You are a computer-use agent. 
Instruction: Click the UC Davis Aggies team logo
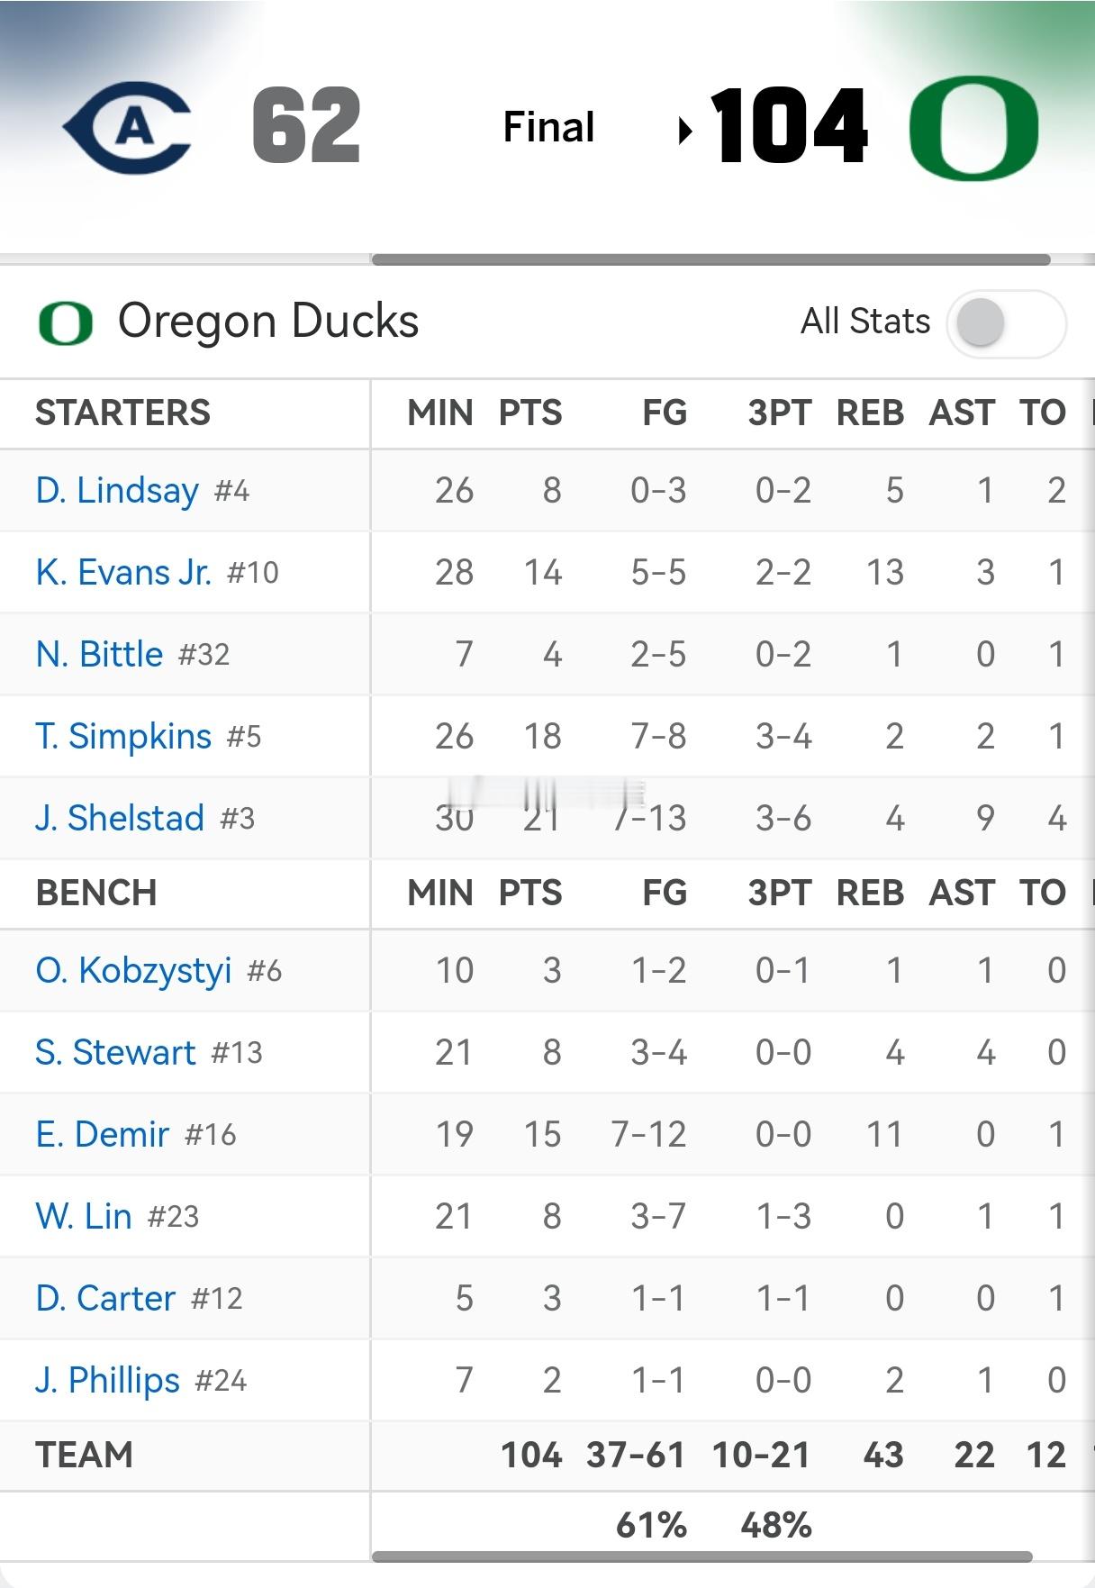[128, 128]
